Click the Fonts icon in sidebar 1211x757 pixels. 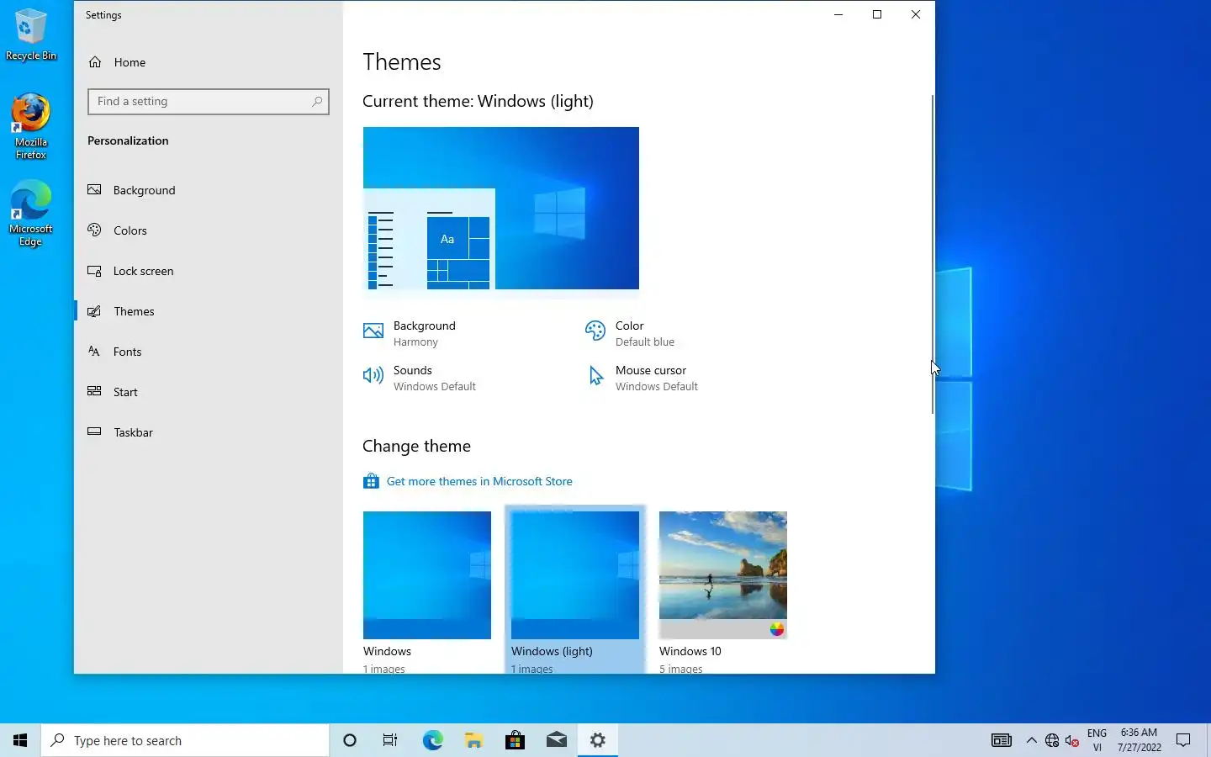94,352
